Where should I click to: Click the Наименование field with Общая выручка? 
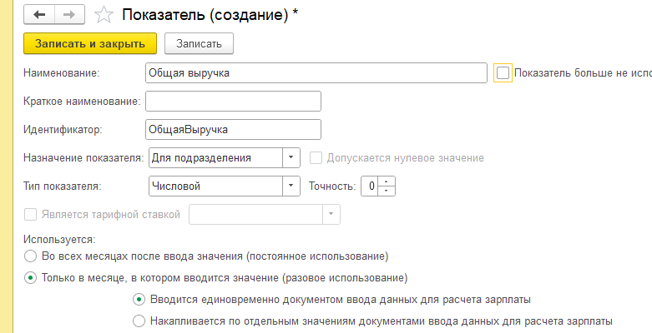tap(316, 73)
